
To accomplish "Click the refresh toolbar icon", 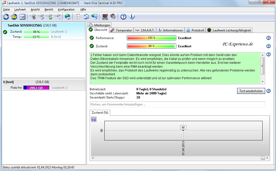I will click(6, 17).
